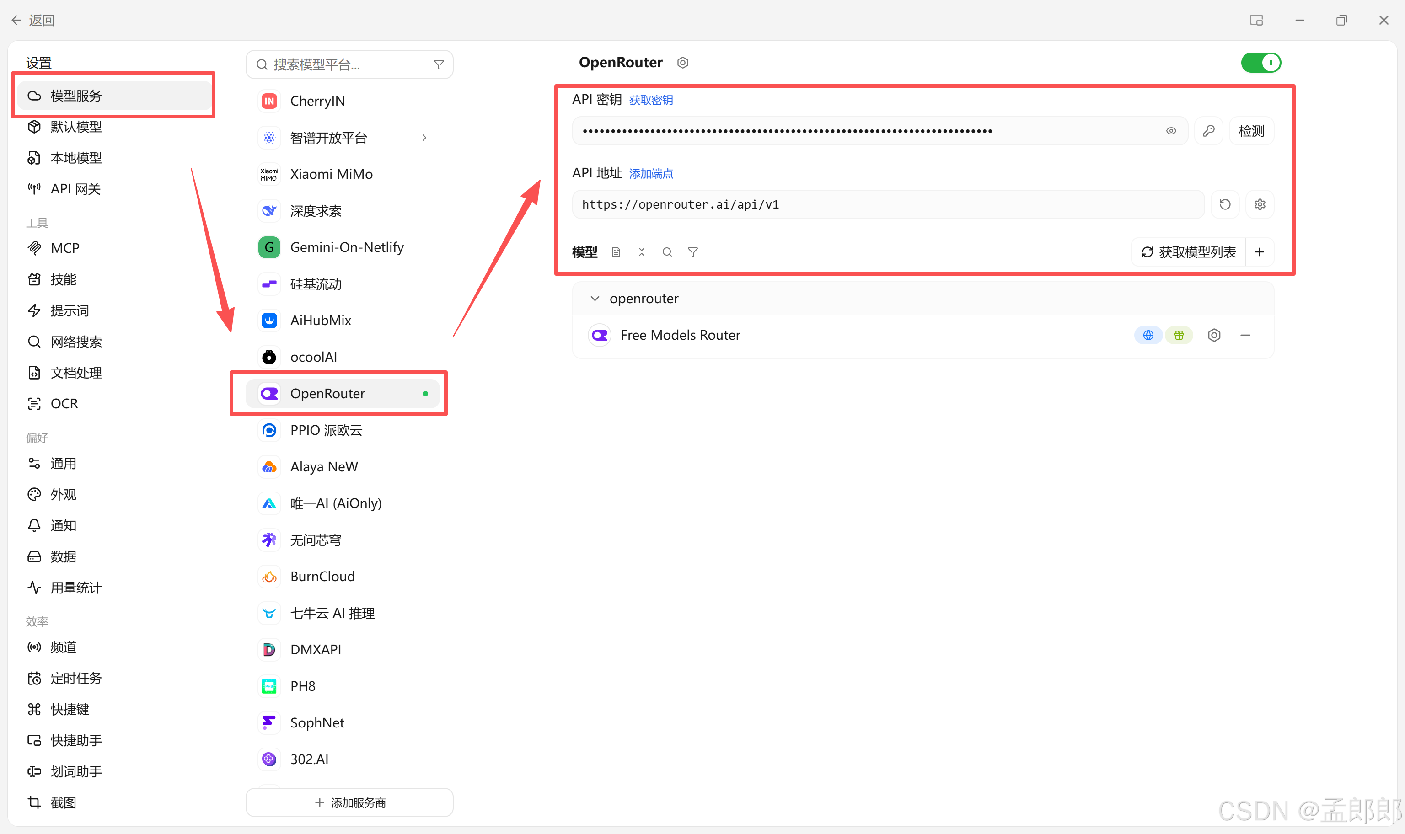Toggle the picture-in-picture window icon in title bar
The height and width of the screenshot is (834, 1405).
(x=1256, y=20)
